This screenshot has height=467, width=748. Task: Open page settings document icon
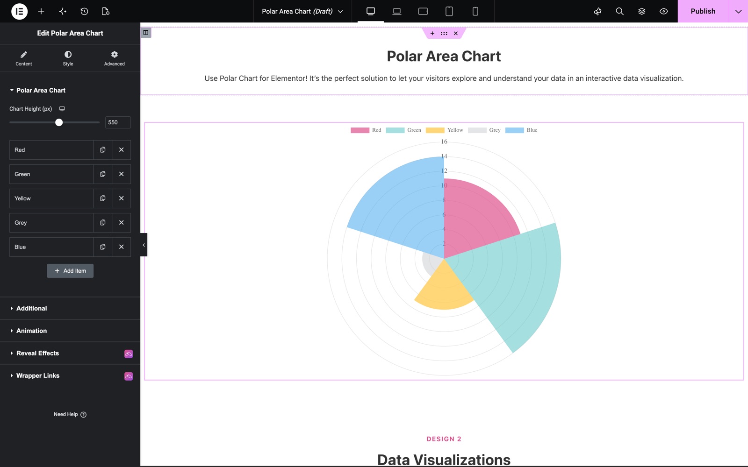tap(106, 11)
